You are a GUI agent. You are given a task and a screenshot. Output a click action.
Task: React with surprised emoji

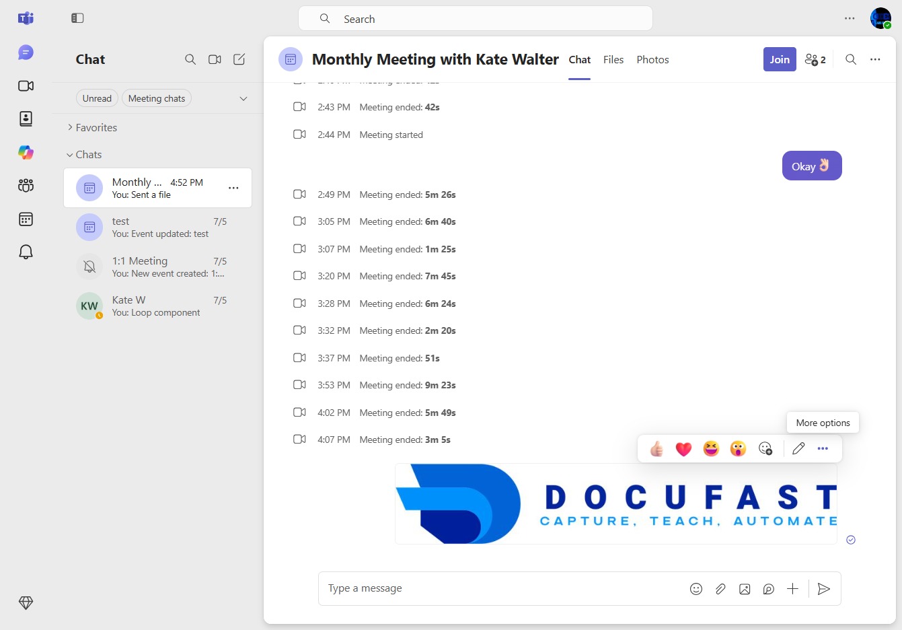pyautogui.click(x=738, y=448)
